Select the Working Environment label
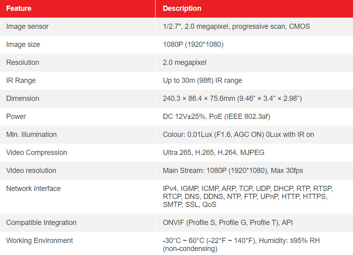Image resolution: width=353 pixels, height=255 pixels. point(40,241)
